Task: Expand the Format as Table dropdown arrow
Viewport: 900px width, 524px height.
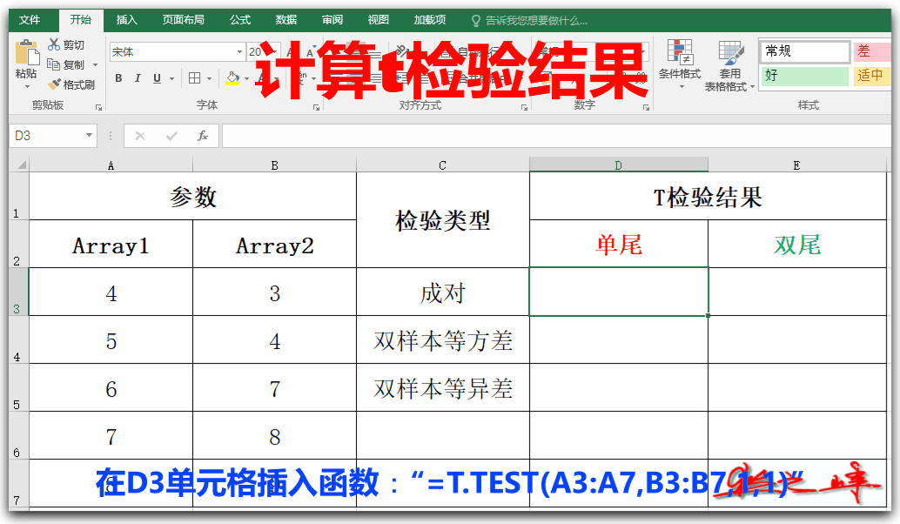Action: (753, 87)
